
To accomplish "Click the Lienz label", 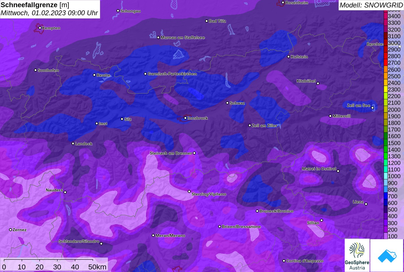I will pyautogui.click(x=358, y=202).
